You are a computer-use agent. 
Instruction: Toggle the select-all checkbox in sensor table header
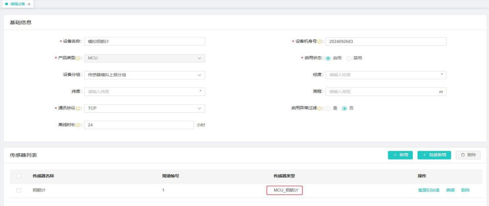click(19, 176)
